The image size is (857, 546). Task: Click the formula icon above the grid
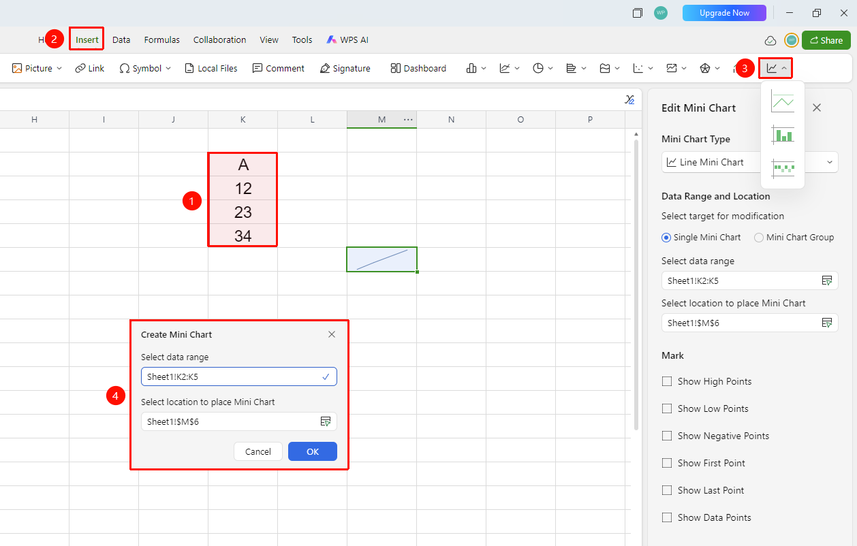629,99
